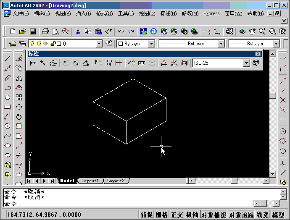Save the drawing with the floppy disk icon
The width and height of the screenshot is (290, 220).
pos(33,31)
